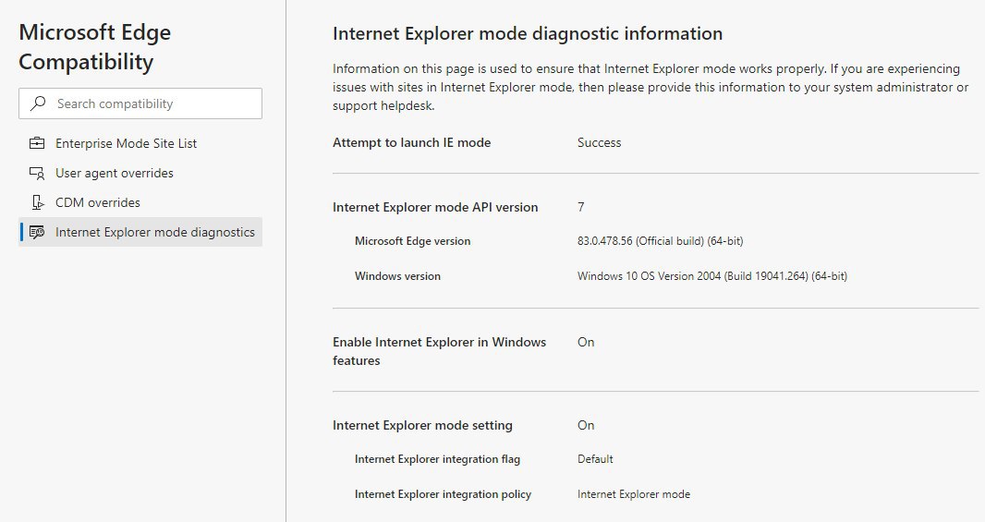Select Internet Explorer mode diagnostics
Image resolution: width=985 pixels, height=522 pixels.
[x=140, y=232]
